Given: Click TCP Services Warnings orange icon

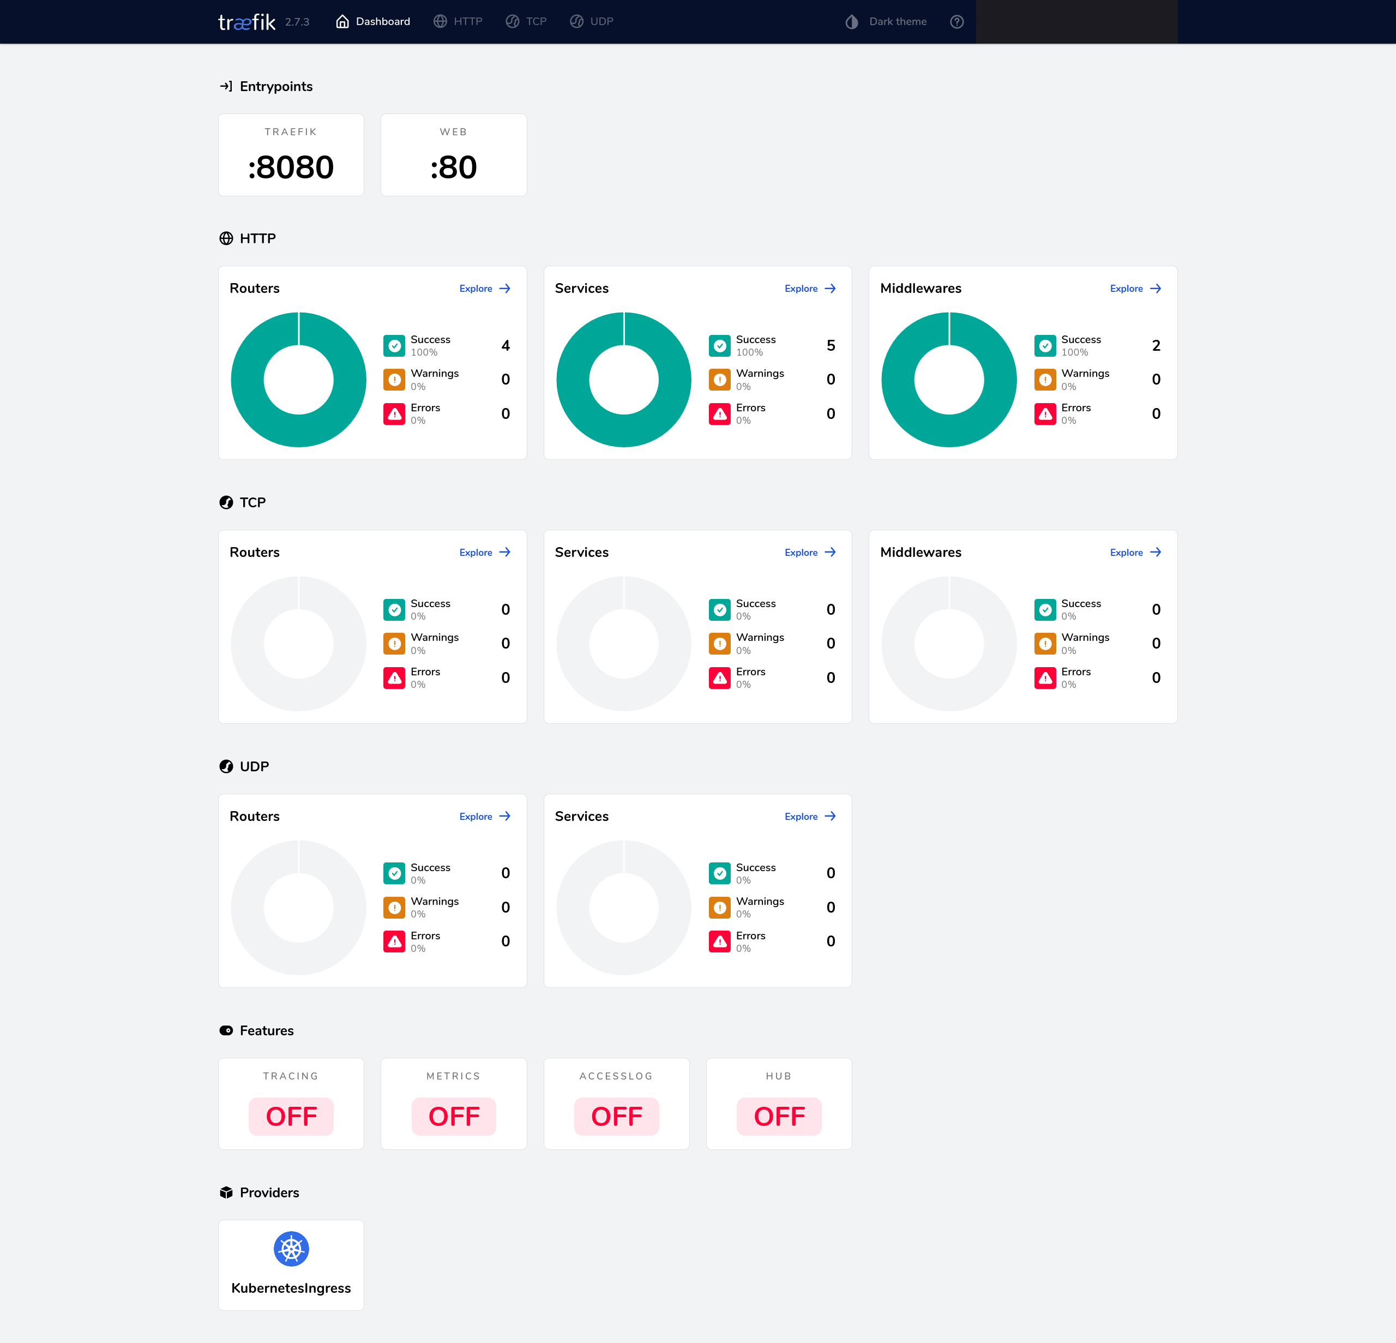Looking at the screenshot, I should click(720, 644).
